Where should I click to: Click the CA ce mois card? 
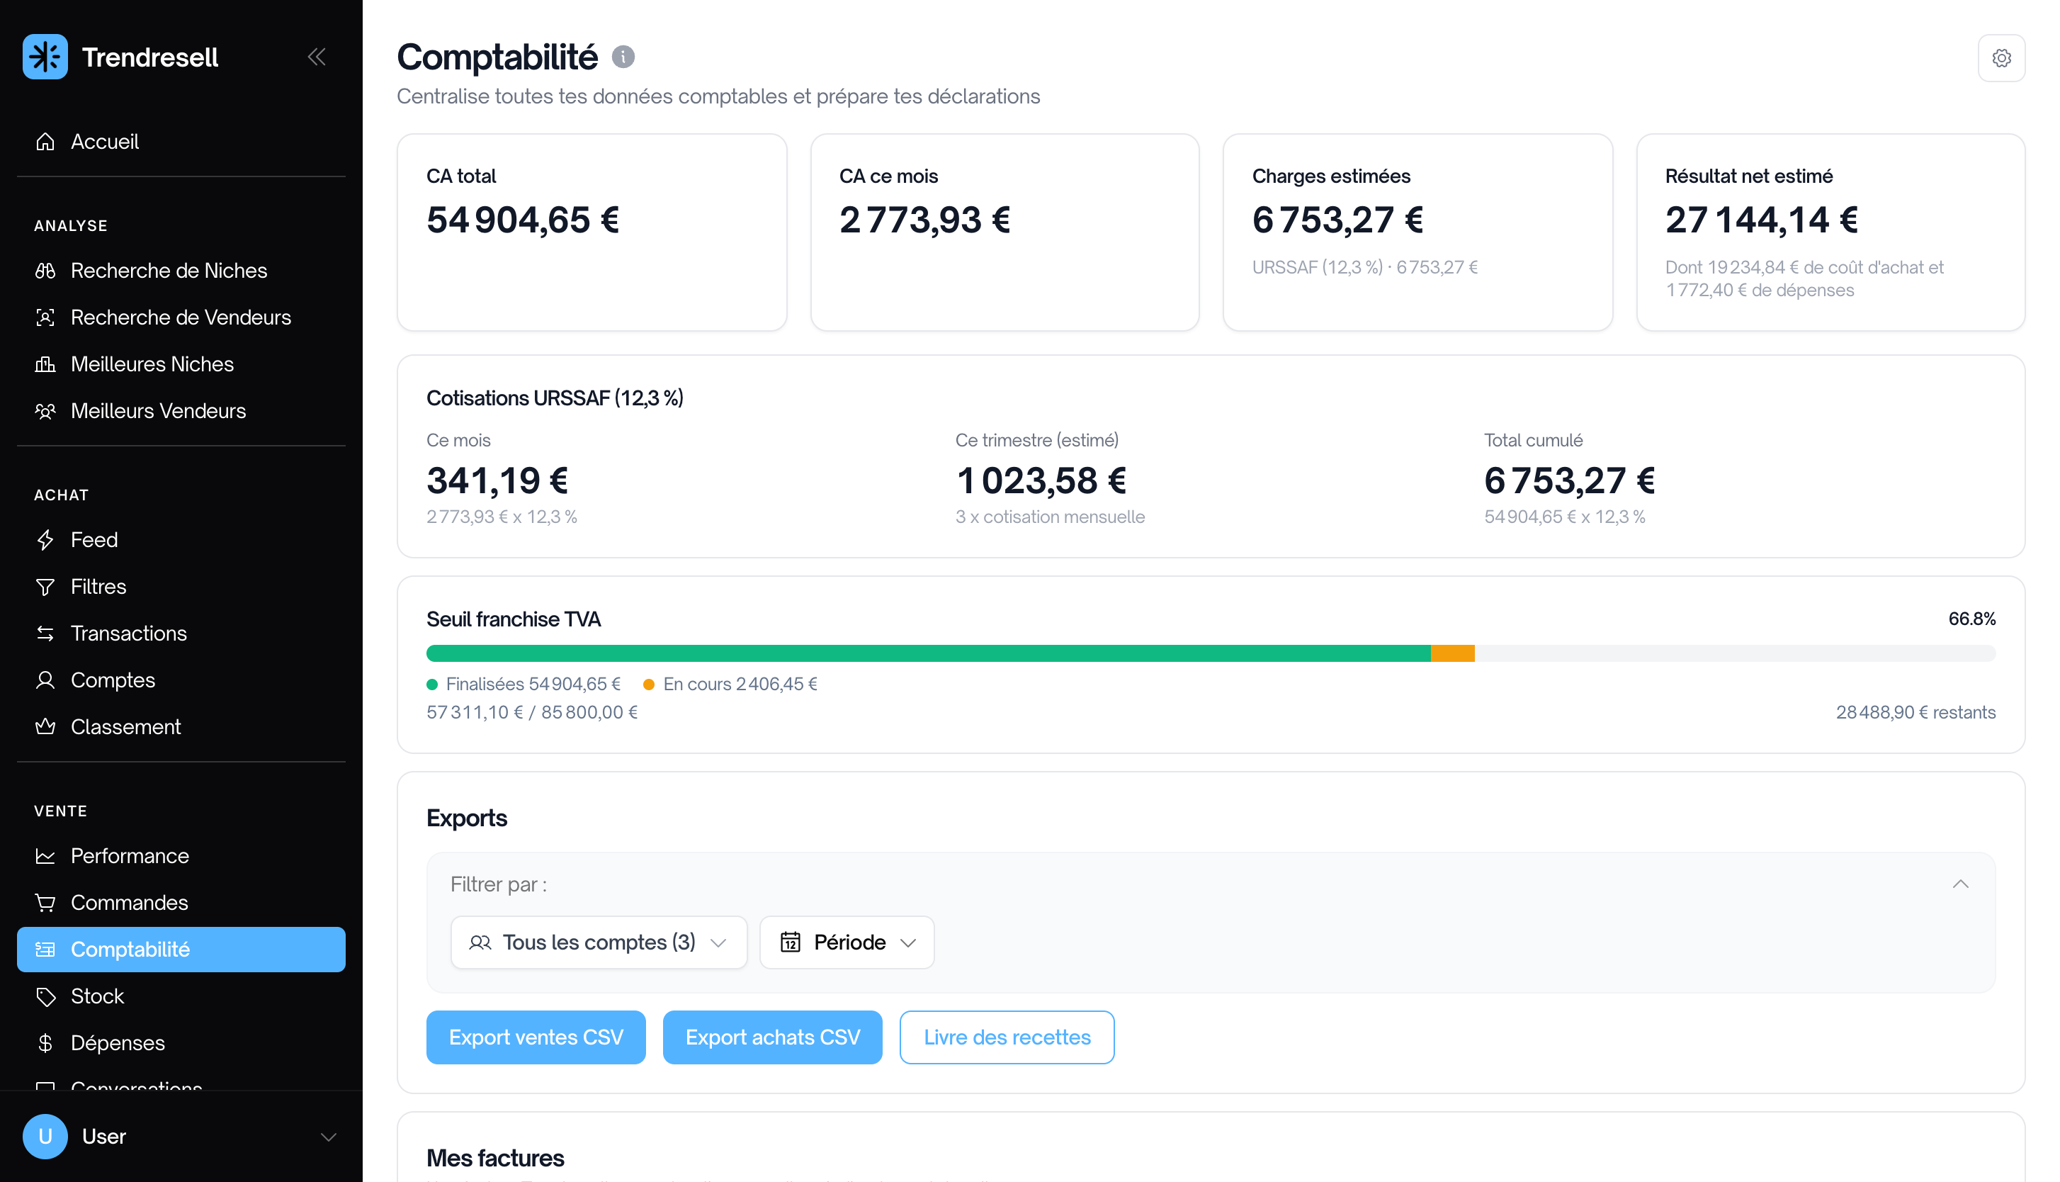coord(1004,232)
